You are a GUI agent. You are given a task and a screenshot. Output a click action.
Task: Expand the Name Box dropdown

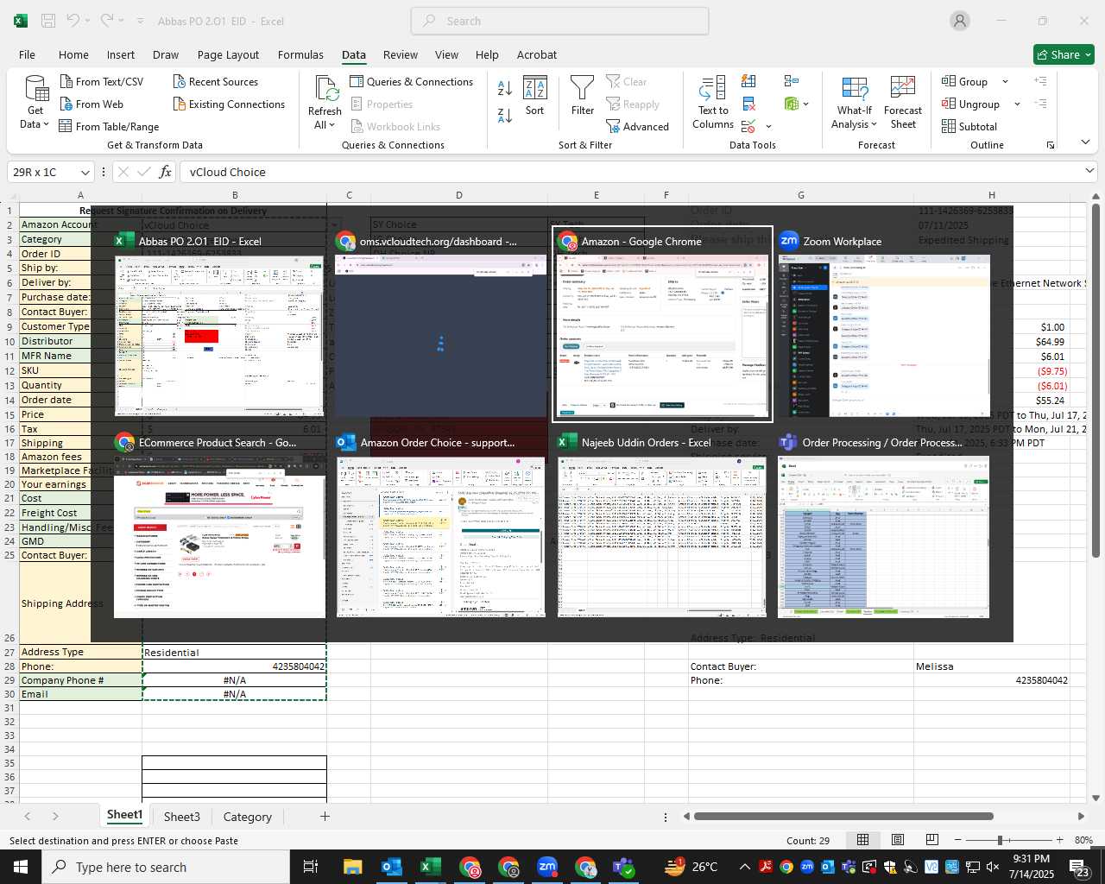point(85,172)
